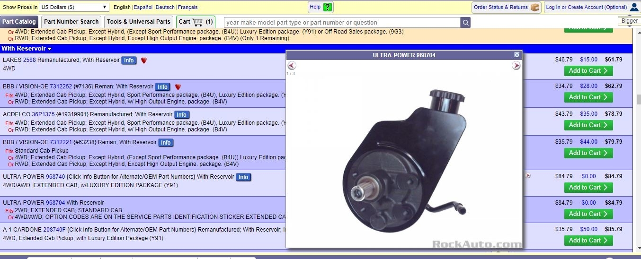Click Log In or Create Account link
The height and width of the screenshot is (259, 641).
(586, 7)
